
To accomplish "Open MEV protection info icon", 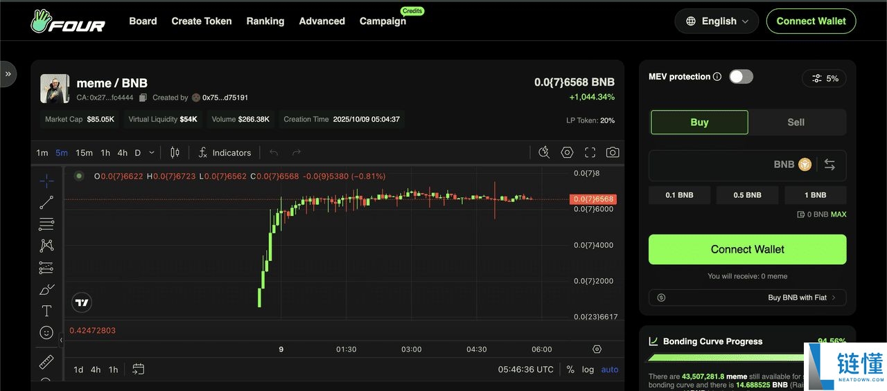I will pyautogui.click(x=717, y=77).
